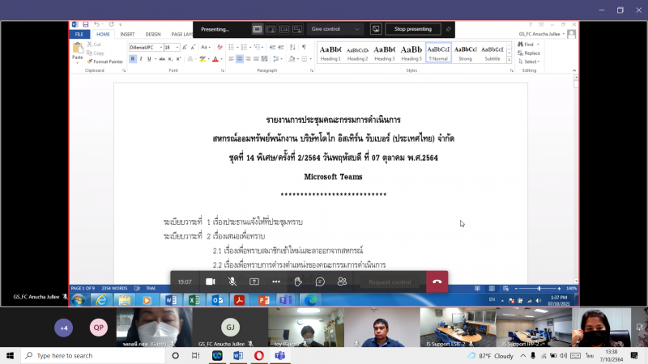The width and height of the screenshot is (648, 364).
Task: Select Align Left icon
Action: tap(232, 59)
